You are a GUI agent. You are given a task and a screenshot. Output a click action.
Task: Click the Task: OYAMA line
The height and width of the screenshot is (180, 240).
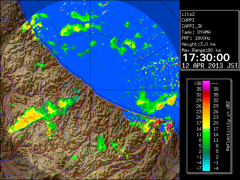tap(196, 32)
